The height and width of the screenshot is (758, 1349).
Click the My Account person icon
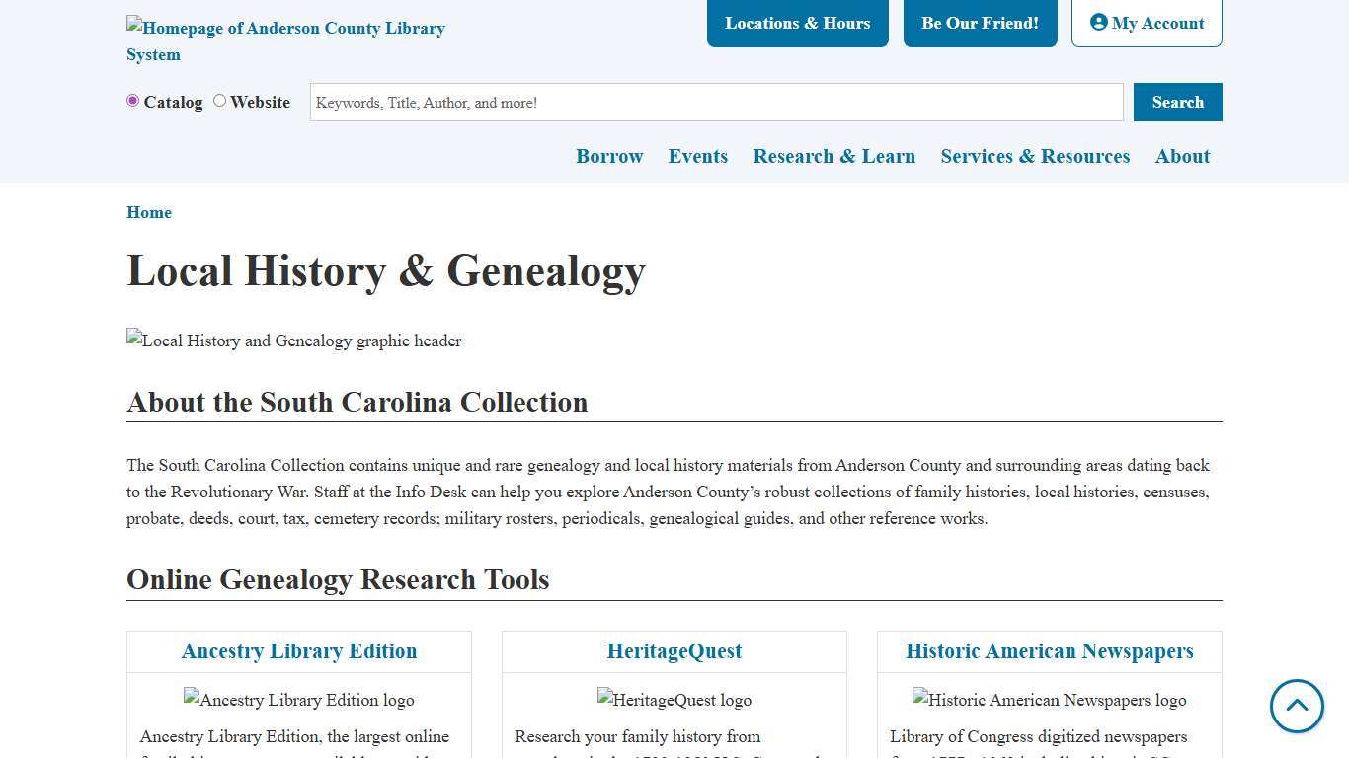click(1100, 22)
